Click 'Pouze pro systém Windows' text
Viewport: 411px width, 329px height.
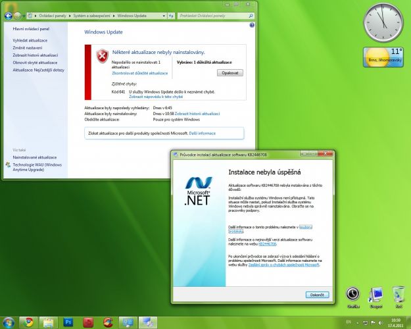pyautogui.click(x=176, y=120)
